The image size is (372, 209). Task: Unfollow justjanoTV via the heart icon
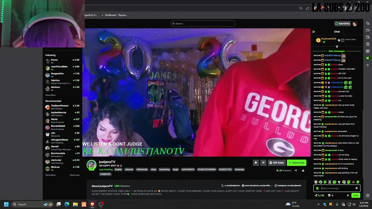pos(263,163)
